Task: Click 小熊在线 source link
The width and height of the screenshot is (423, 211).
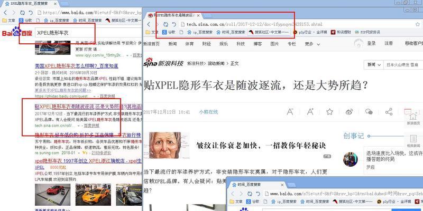Action: point(208,112)
